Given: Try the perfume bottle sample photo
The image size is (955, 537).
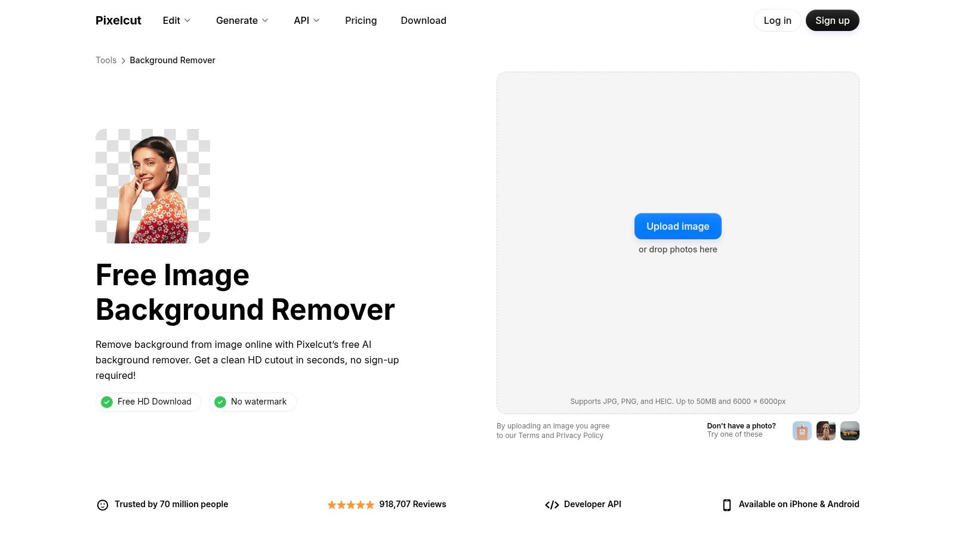Looking at the screenshot, I should pos(802,431).
